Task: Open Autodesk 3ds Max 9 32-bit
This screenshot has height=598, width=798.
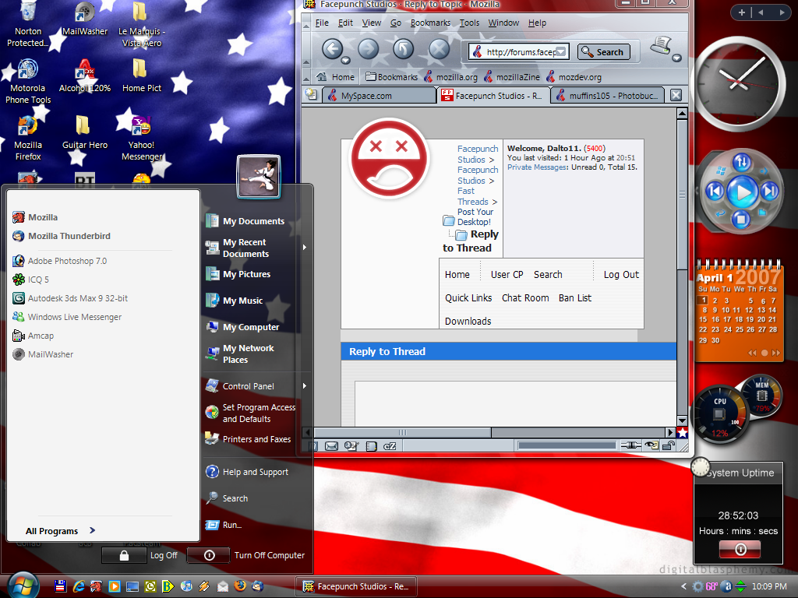Action: point(70,298)
